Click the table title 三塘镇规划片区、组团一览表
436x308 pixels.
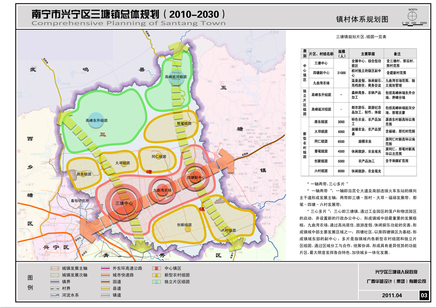(x=361, y=37)
